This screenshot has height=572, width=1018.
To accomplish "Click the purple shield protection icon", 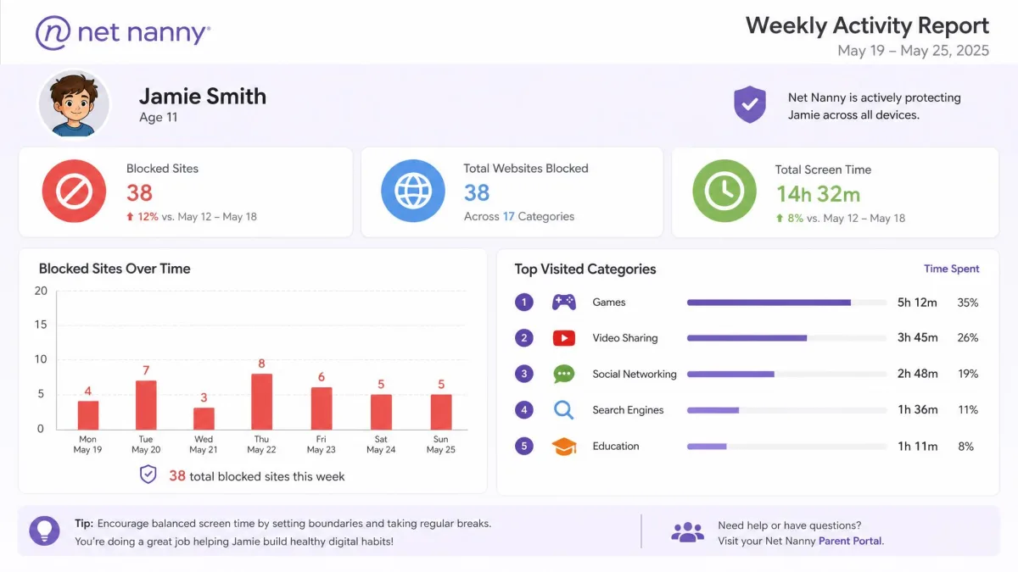I will [750, 105].
